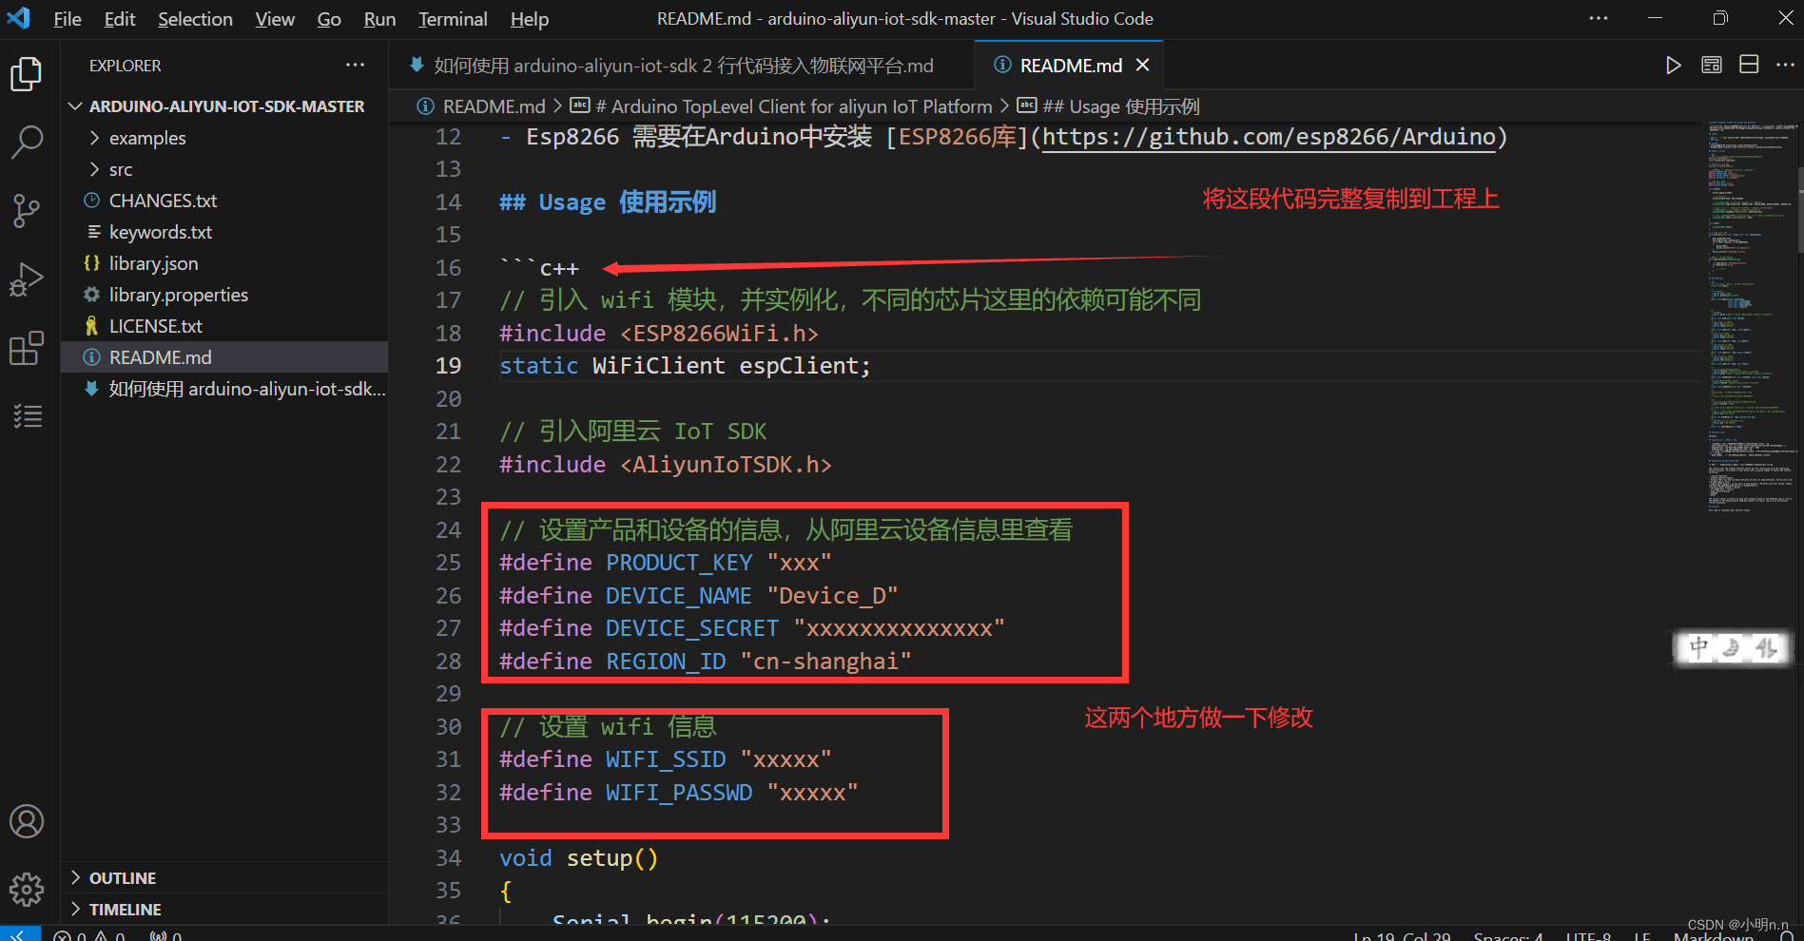Open the Search view in activity bar
This screenshot has height=941, width=1804.
coord(27,142)
